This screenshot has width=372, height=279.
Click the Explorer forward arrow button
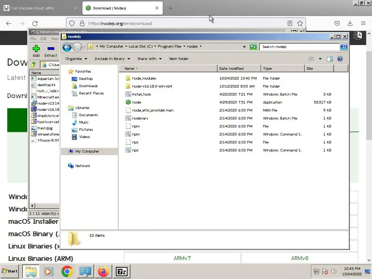click(x=77, y=47)
